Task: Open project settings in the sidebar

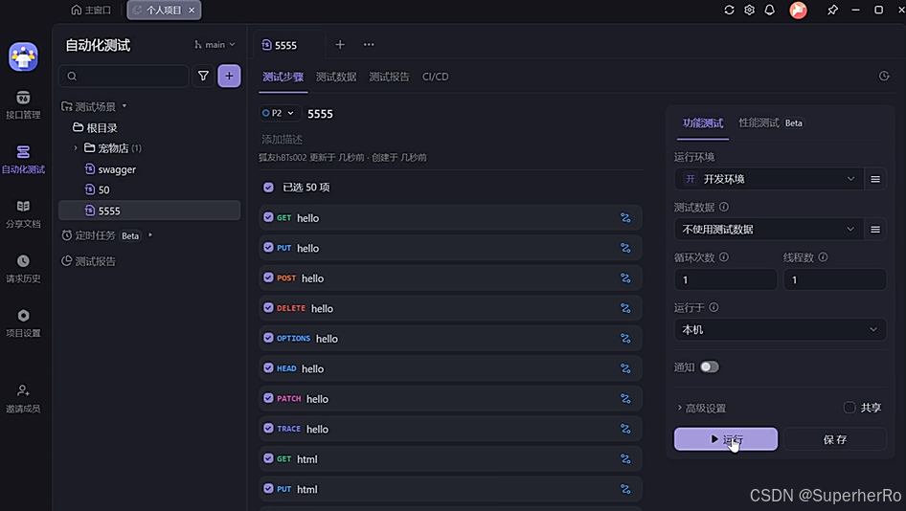Action: tap(23, 322)
